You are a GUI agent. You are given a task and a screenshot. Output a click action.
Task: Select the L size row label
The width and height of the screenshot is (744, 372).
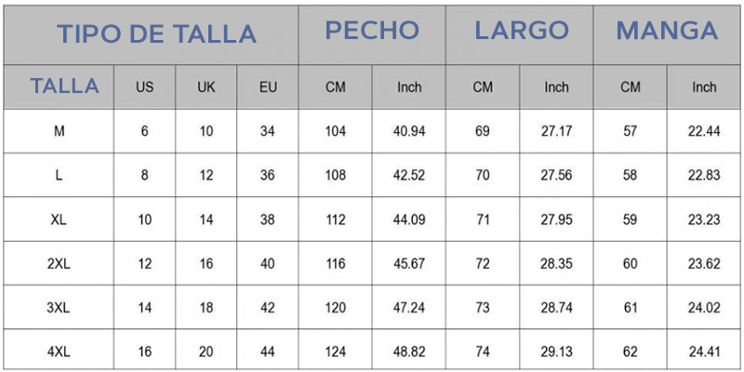60,175
